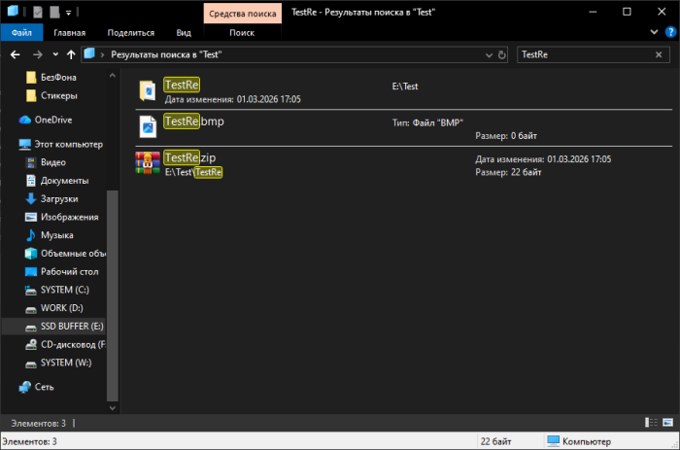Open the Файл menu tab
Image resolution: width=680 pixels, height=450 pixels.
coord(21,32)
